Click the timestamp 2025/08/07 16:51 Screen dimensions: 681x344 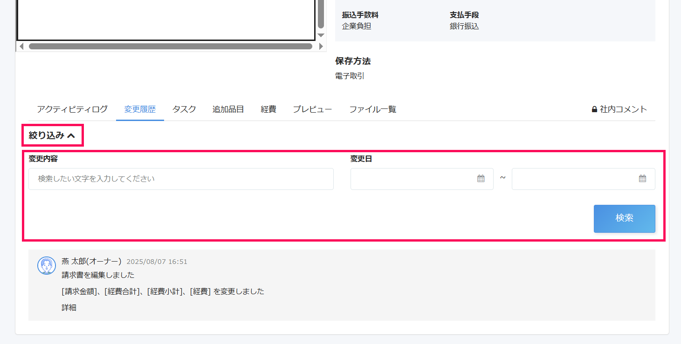(157, 262)
